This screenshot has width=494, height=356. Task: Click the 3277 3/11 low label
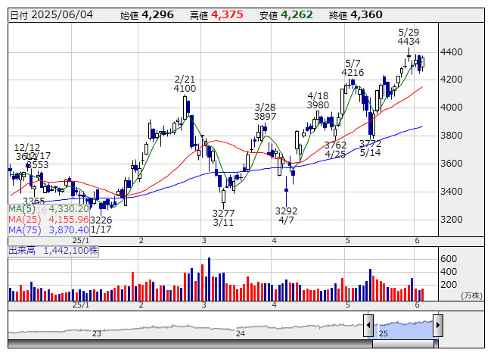(223, 218)
